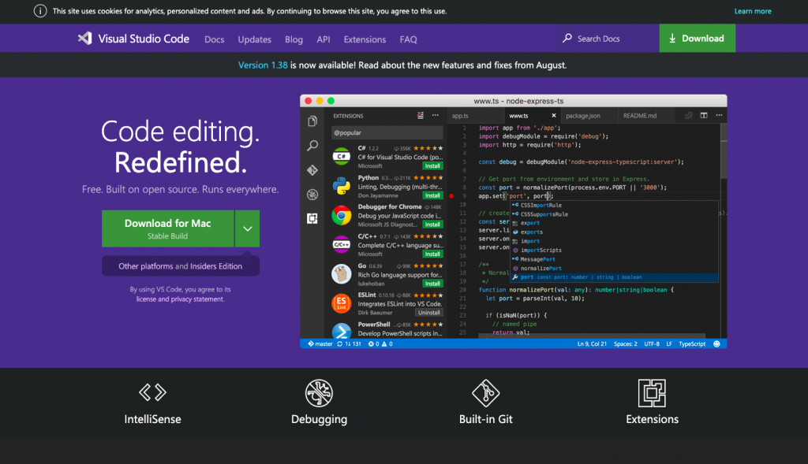The image size is (808, 464).
Task: Install the Python extension
Action: pyautogui.click(x=432, y=195)
